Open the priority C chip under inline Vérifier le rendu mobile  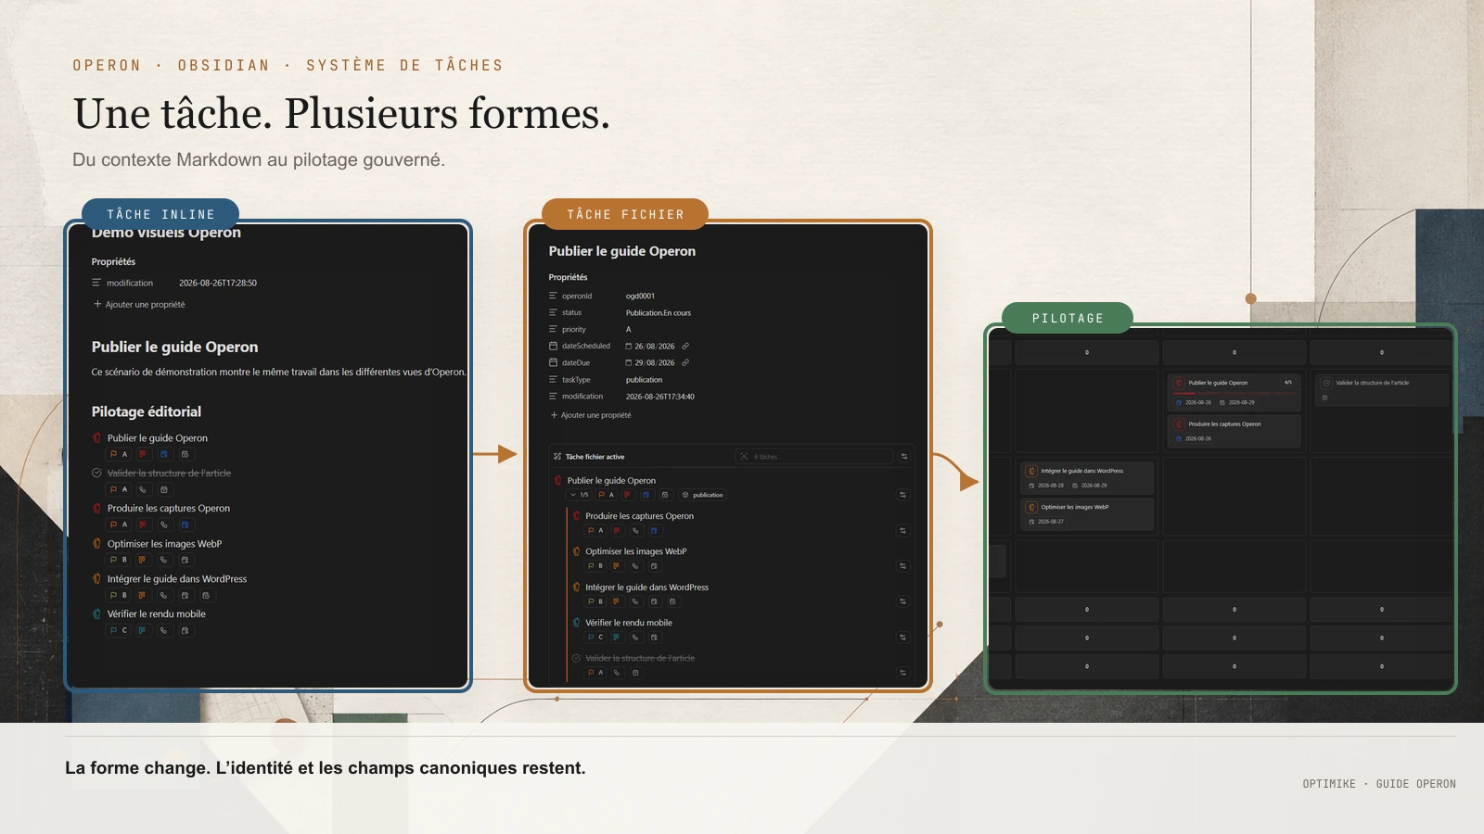tap(119, 630)
